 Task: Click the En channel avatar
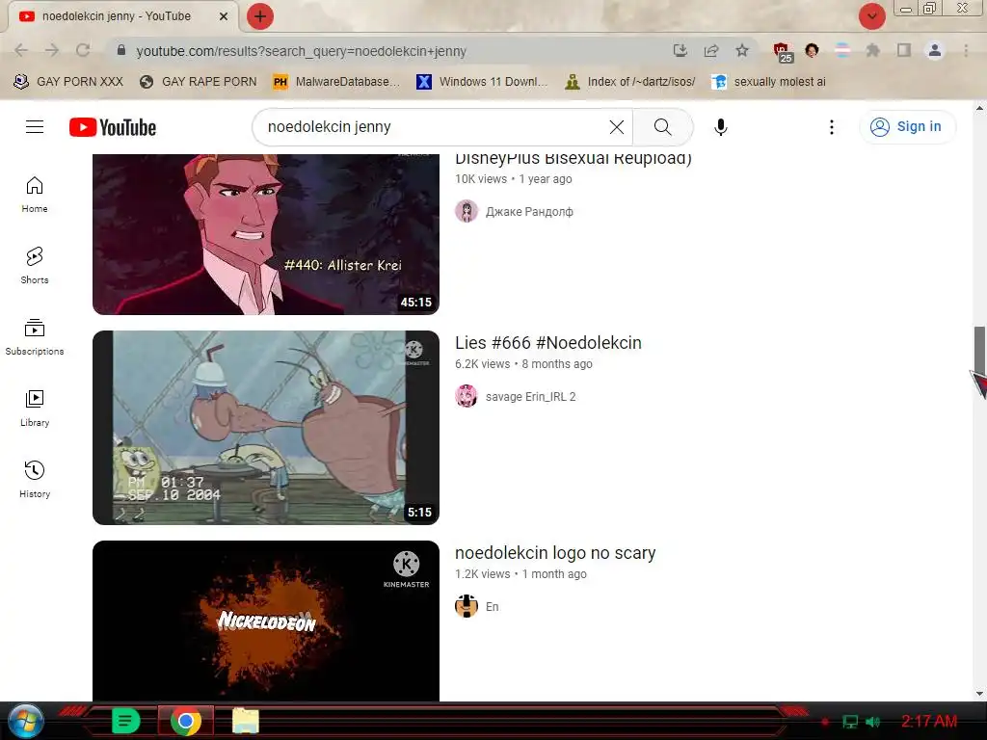tap(467, 607)
